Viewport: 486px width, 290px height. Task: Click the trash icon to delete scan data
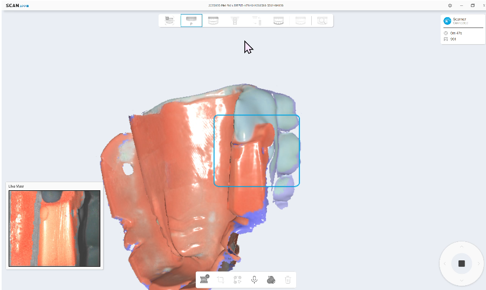coord(288,280)
